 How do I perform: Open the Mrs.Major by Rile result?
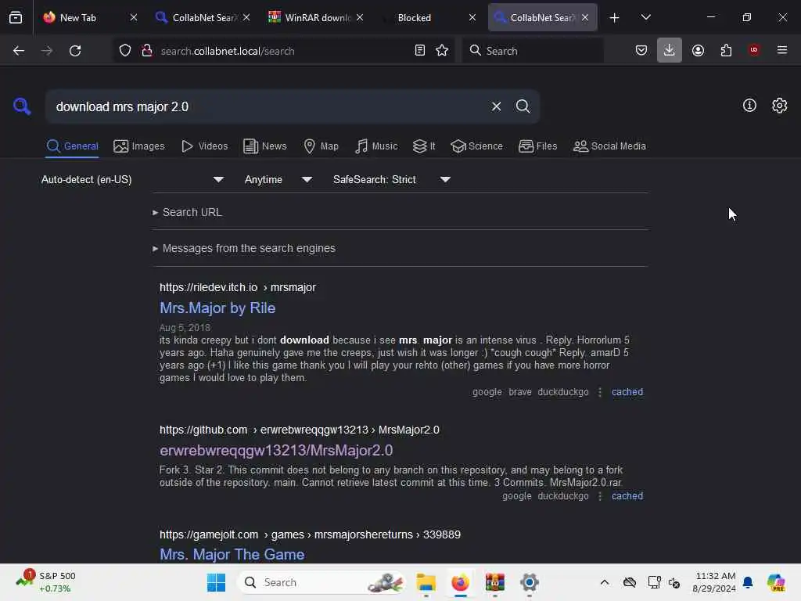click(217, 308)
